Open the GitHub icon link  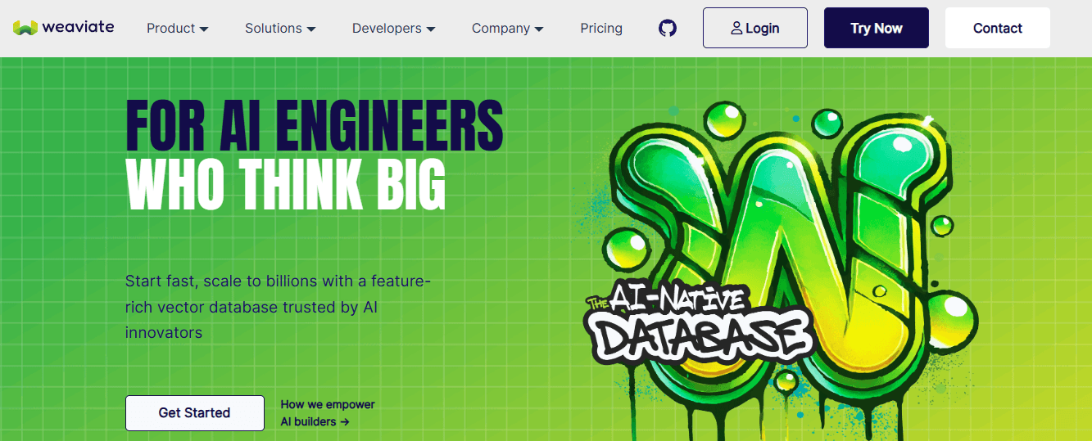pyautogui.click(x=668, y=28)
